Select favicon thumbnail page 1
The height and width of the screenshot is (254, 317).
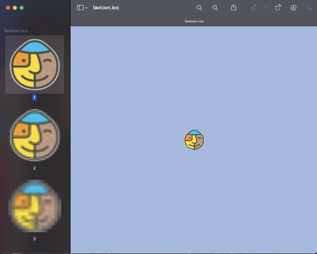(35, 64)
